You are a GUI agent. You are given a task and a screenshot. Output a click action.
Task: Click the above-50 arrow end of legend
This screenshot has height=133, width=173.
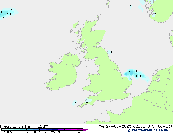coord(87,129)
